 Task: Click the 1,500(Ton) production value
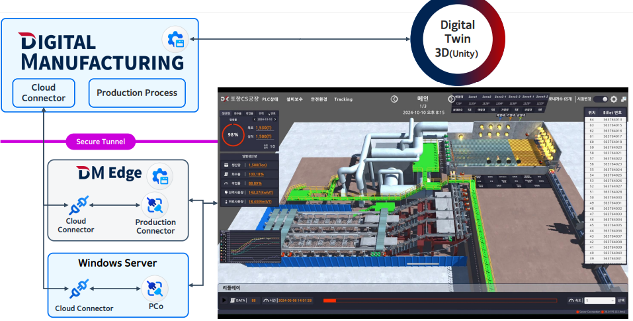pos(257,165)
